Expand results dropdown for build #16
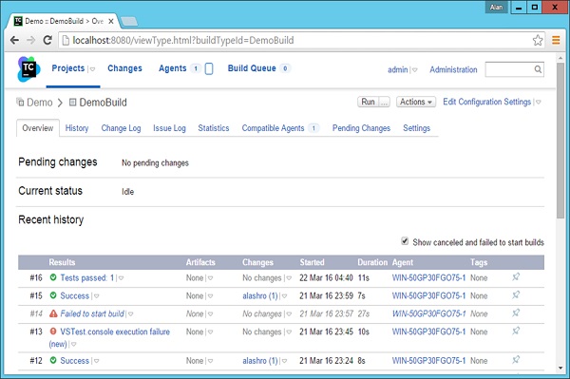This screenshot has width=570, height=379. click(x=121, y=278)
